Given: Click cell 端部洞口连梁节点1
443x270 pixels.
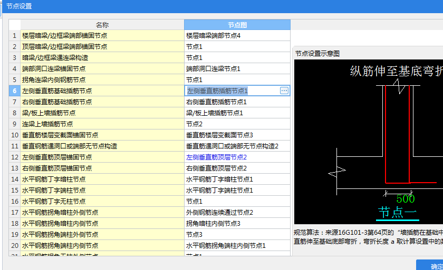Looking at the screenshot, I should (x=237, y=69).
